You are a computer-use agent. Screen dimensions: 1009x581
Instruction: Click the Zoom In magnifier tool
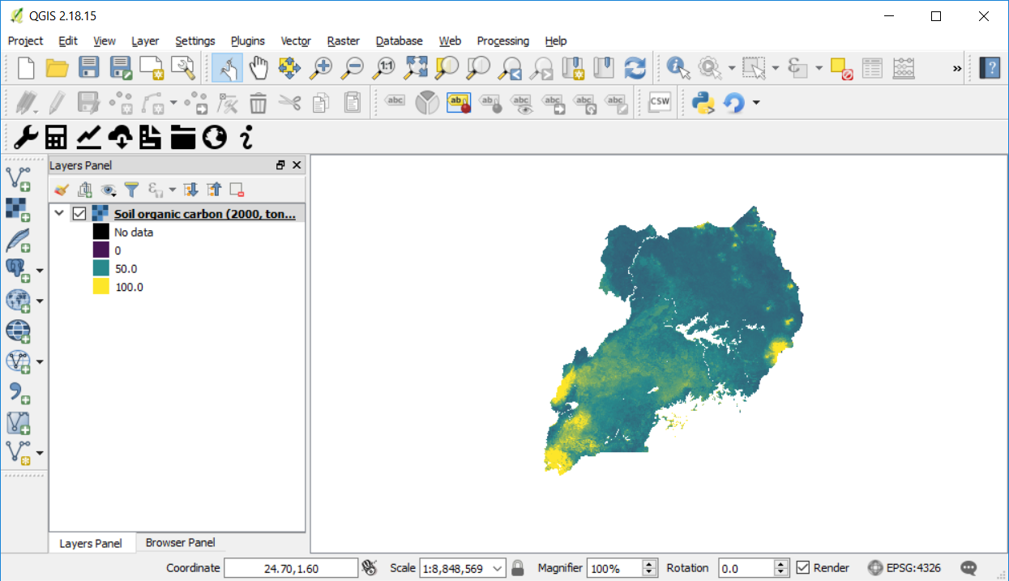point(322,68)
